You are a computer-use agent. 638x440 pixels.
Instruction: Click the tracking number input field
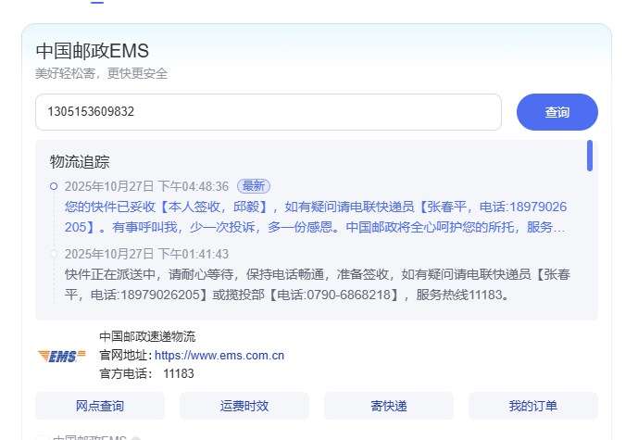pos(268,112)
